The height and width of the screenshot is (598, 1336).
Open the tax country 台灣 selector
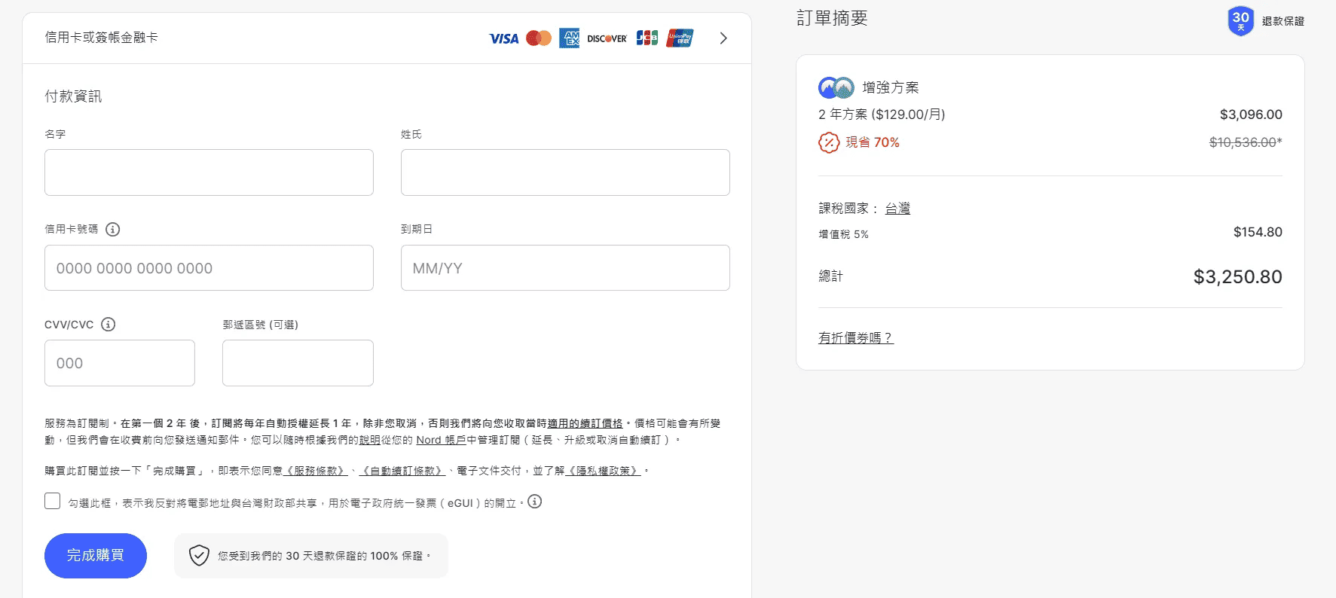[x=897, y=209]
